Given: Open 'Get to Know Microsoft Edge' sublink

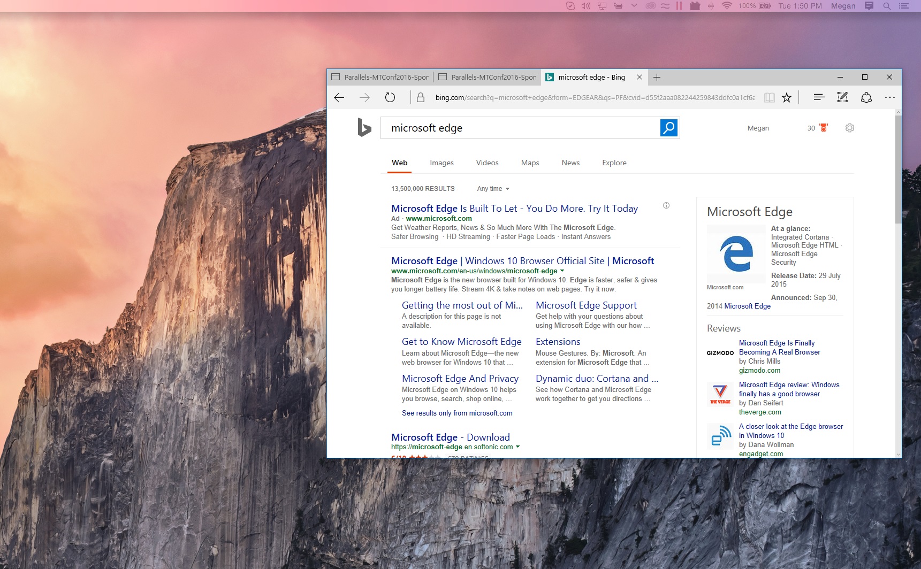Looking at the screenshot, I should pyautogui.click(x=461, y=342).
